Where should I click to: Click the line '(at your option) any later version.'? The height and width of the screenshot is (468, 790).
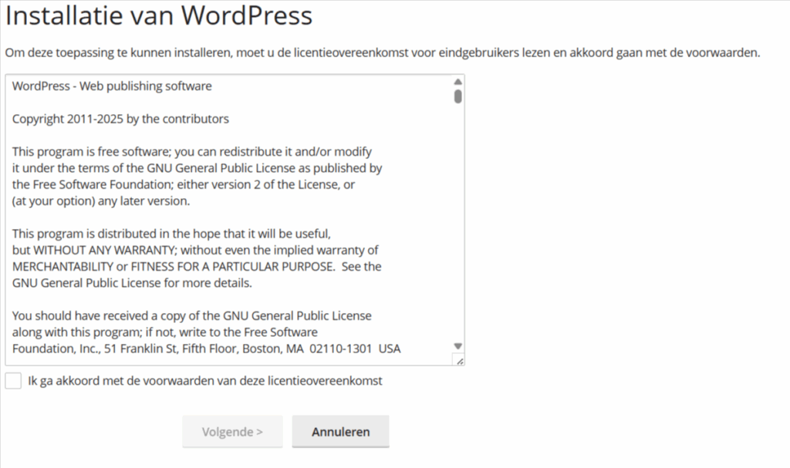tap(101, 201)
